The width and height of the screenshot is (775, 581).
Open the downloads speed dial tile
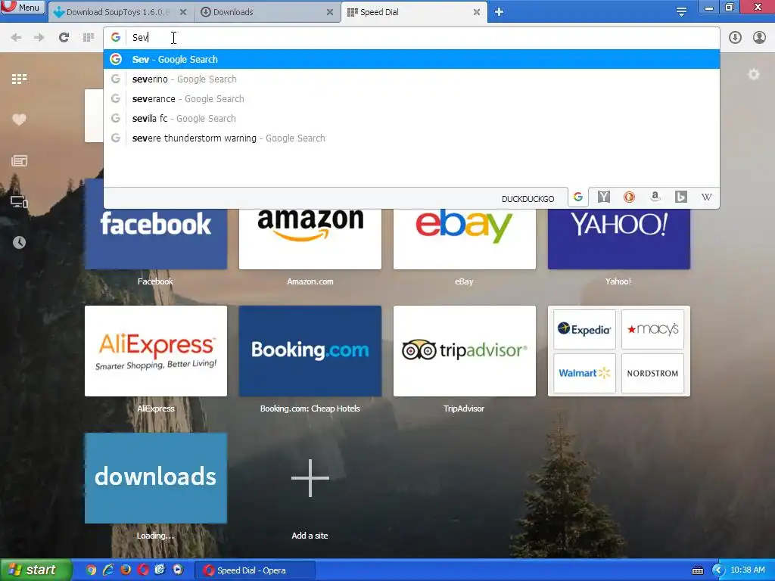click(156, 478)
